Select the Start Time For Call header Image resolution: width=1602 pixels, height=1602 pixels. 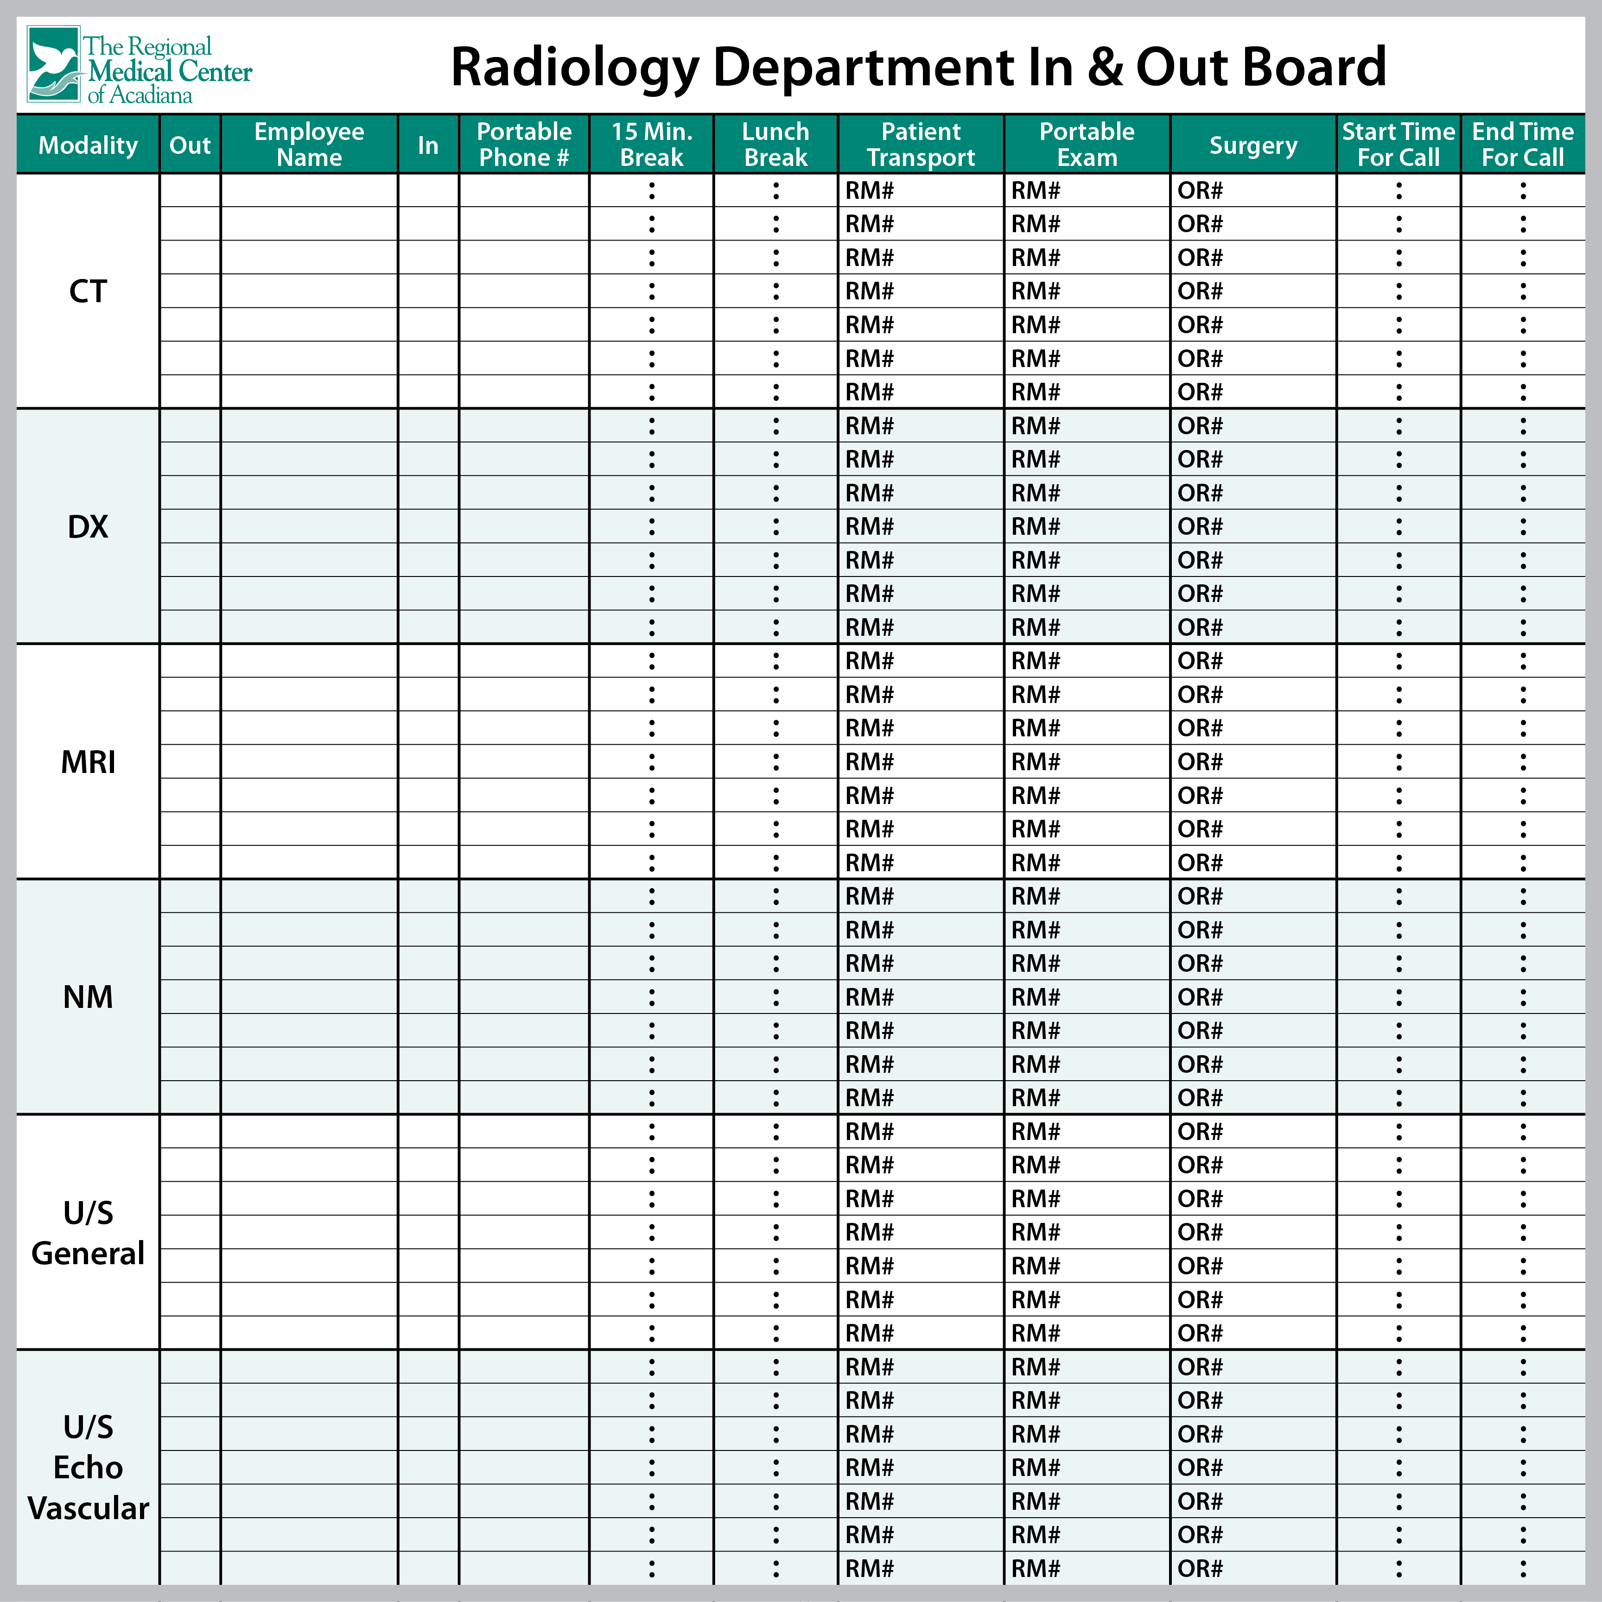[1399, 145]
